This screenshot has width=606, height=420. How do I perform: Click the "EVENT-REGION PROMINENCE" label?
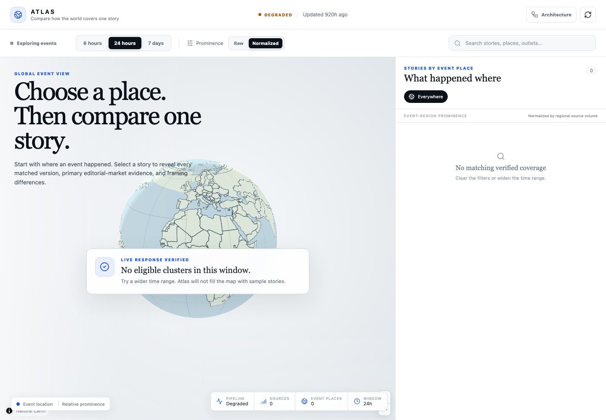point(435,116)
